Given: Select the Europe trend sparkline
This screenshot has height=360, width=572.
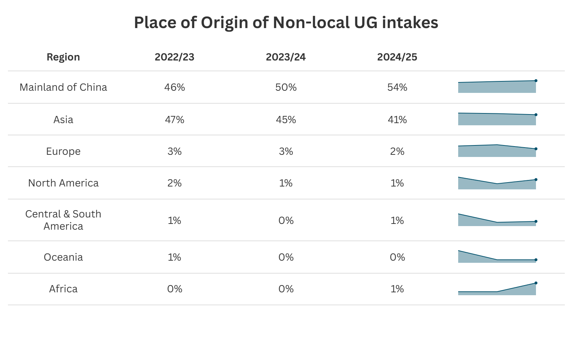Looking at the screenshot, I should [x=497, y=151].
